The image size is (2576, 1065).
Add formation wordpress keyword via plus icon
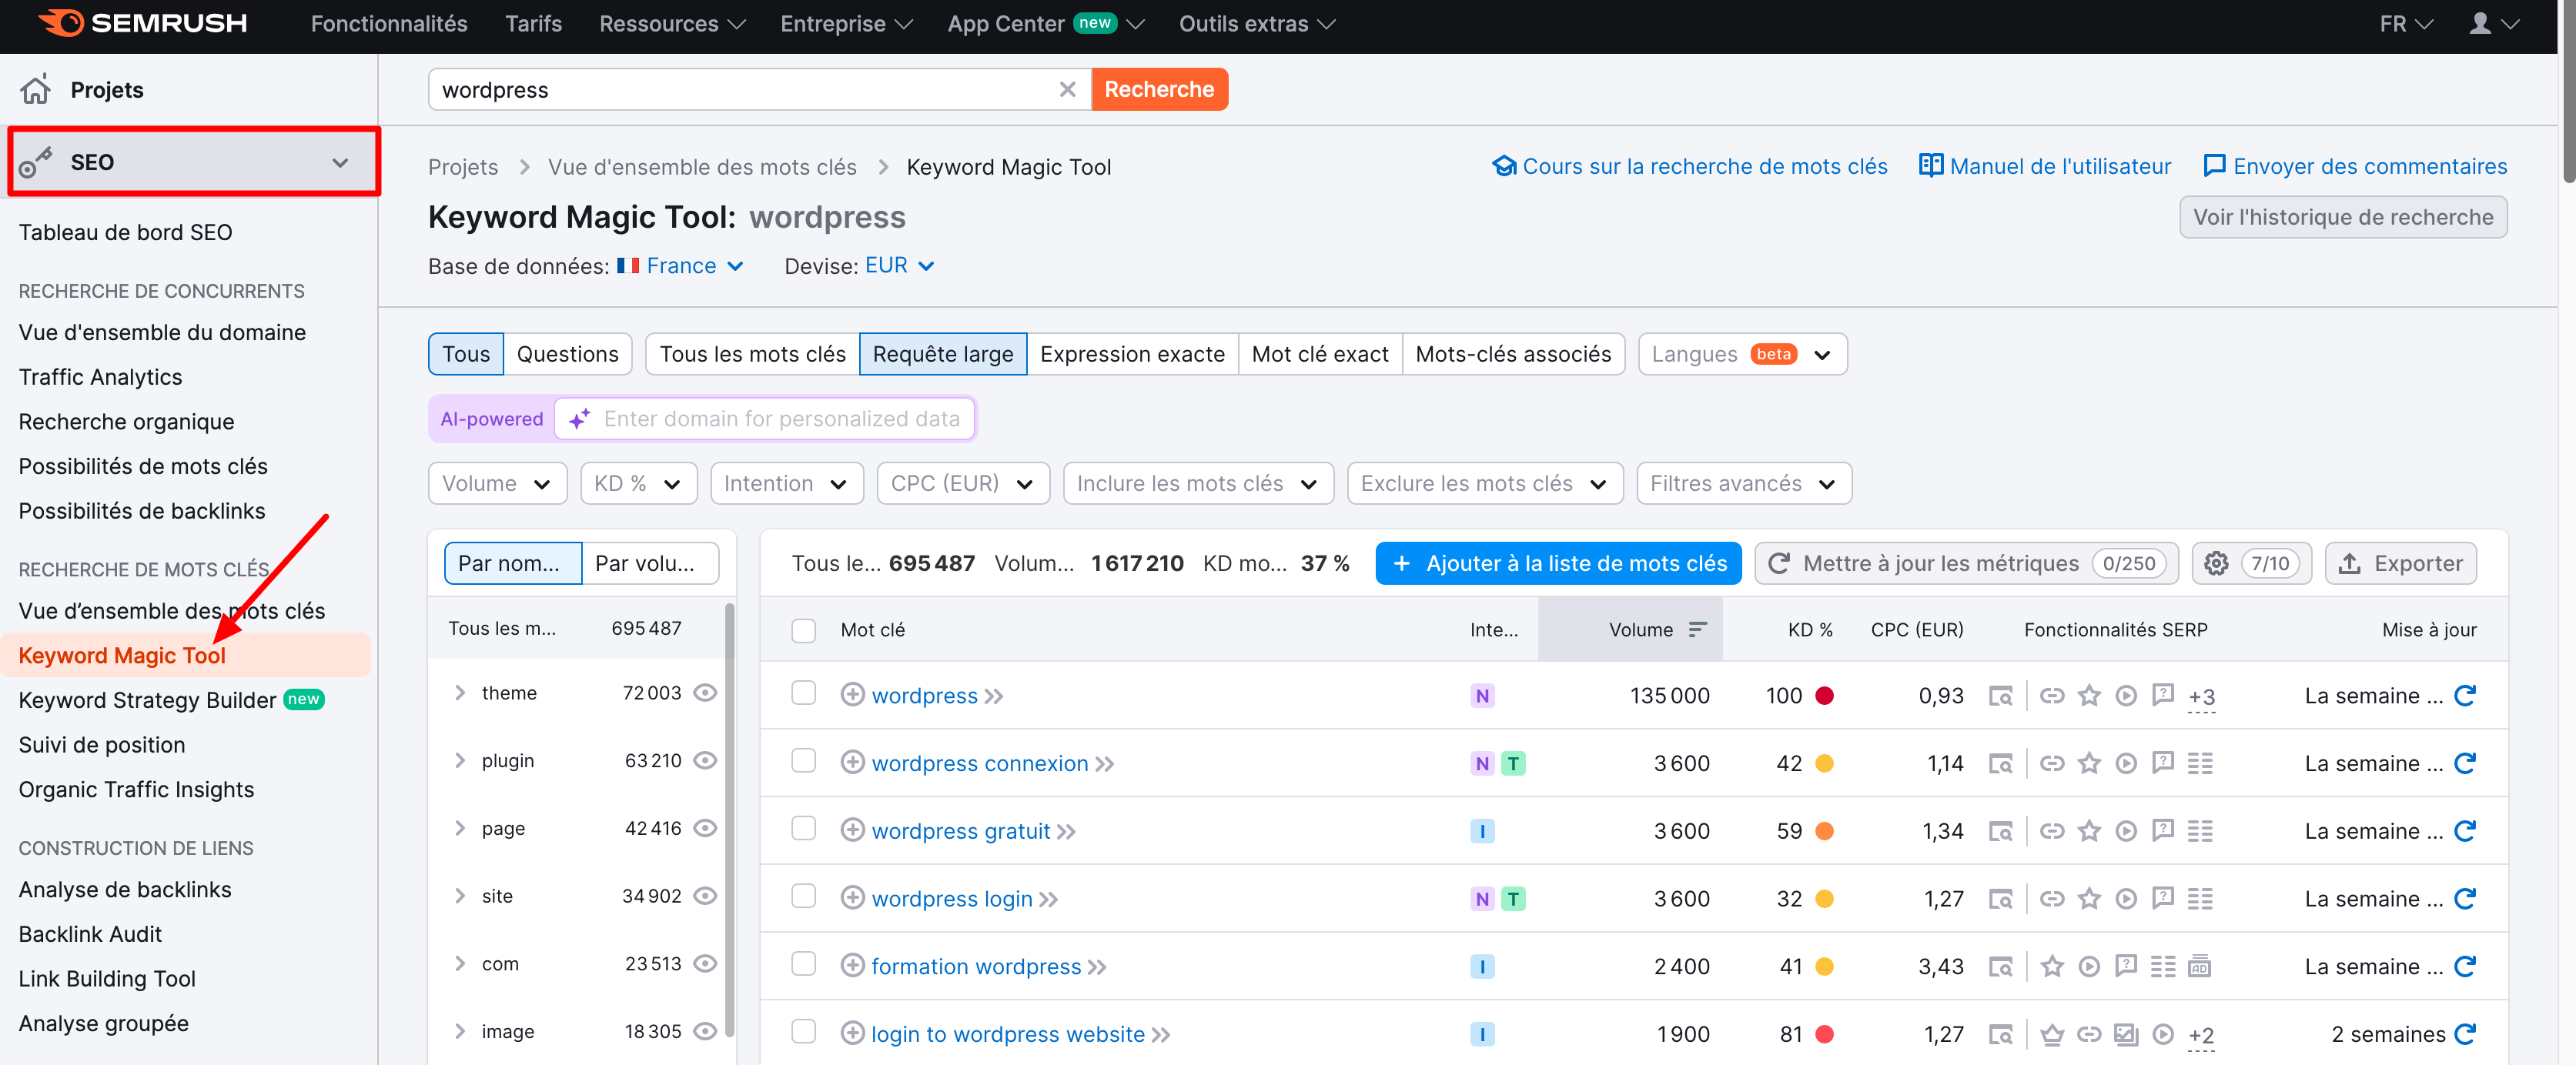(x=852, y=965)
